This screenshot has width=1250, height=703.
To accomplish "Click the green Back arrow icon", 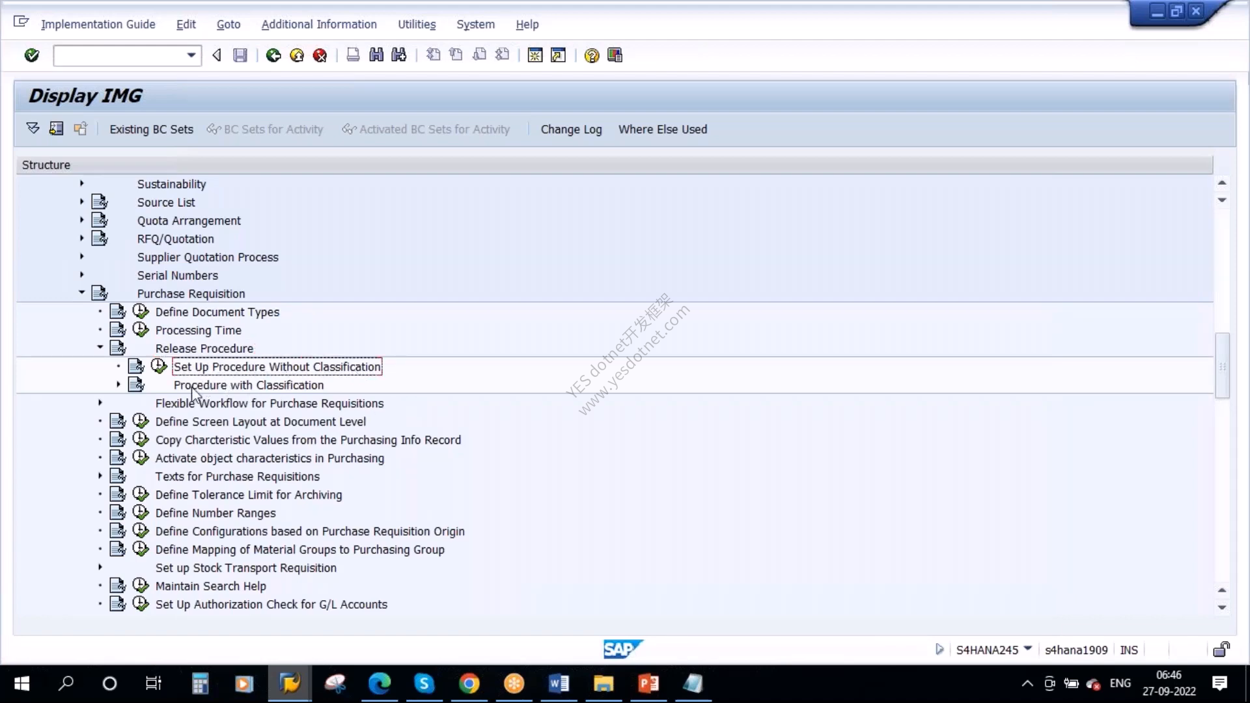I will (273, 55).
